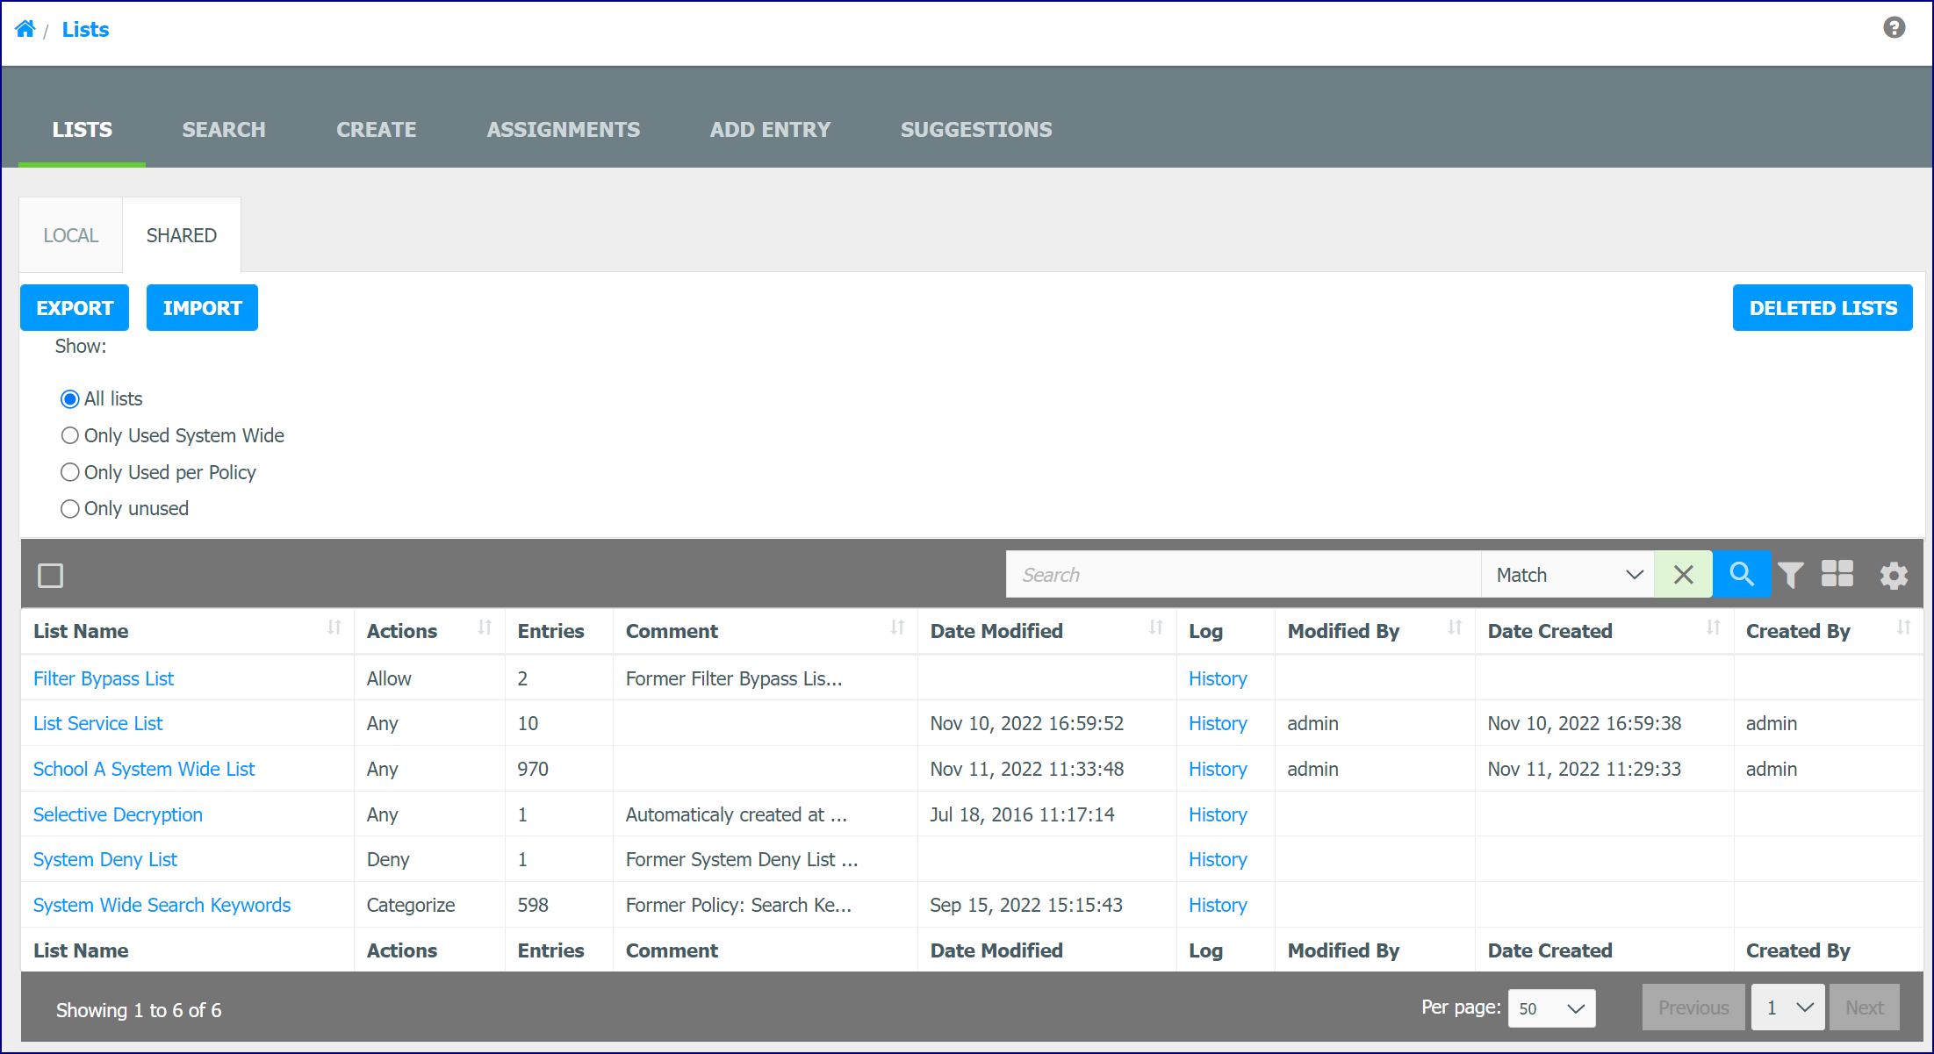Switch to the ASSIGNMENTS tab
This screenshot has height=1054, width=1934.
564,130
